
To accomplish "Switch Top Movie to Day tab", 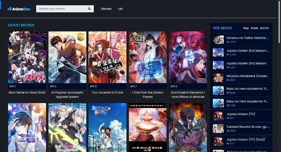I will 246,28.
